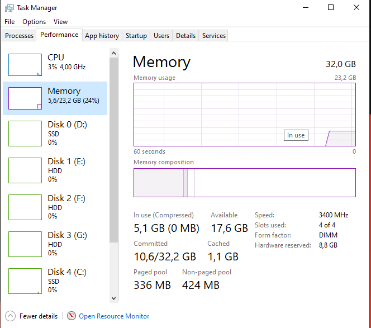
Task: Click the Resource Monitor gauge icon
Action: tap(72, 316)
